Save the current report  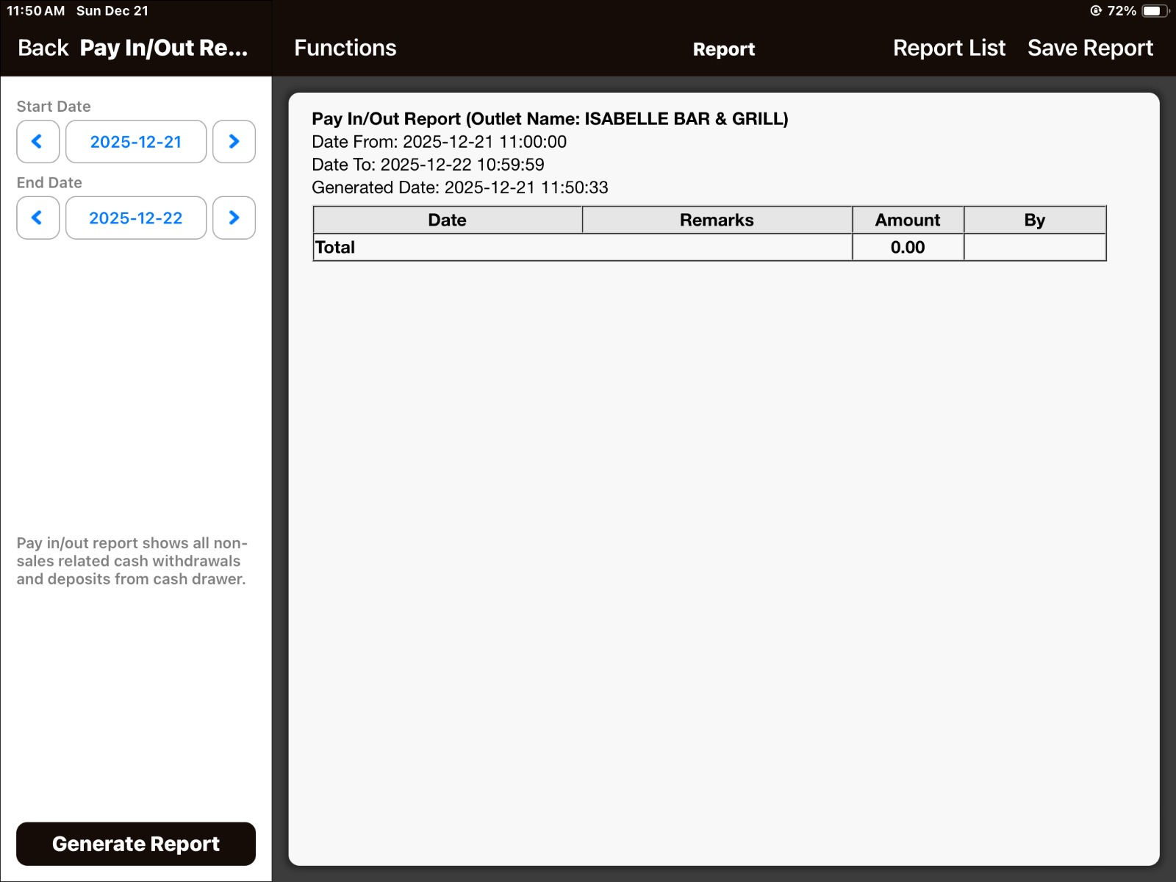pyautogui.click(x=1090, y=48)
